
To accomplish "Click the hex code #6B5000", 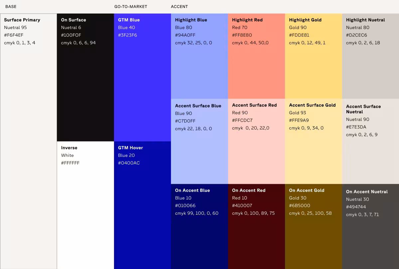I will [300, 205].
